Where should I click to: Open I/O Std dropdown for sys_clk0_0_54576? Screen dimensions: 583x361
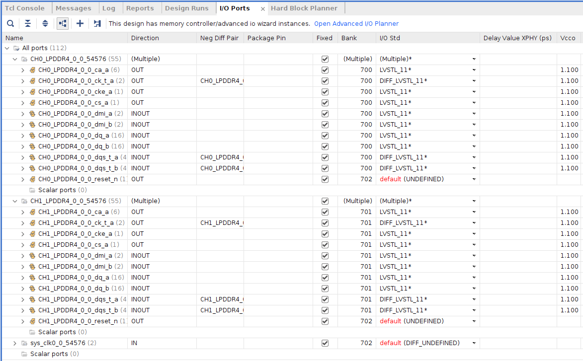tap(474, 343)
